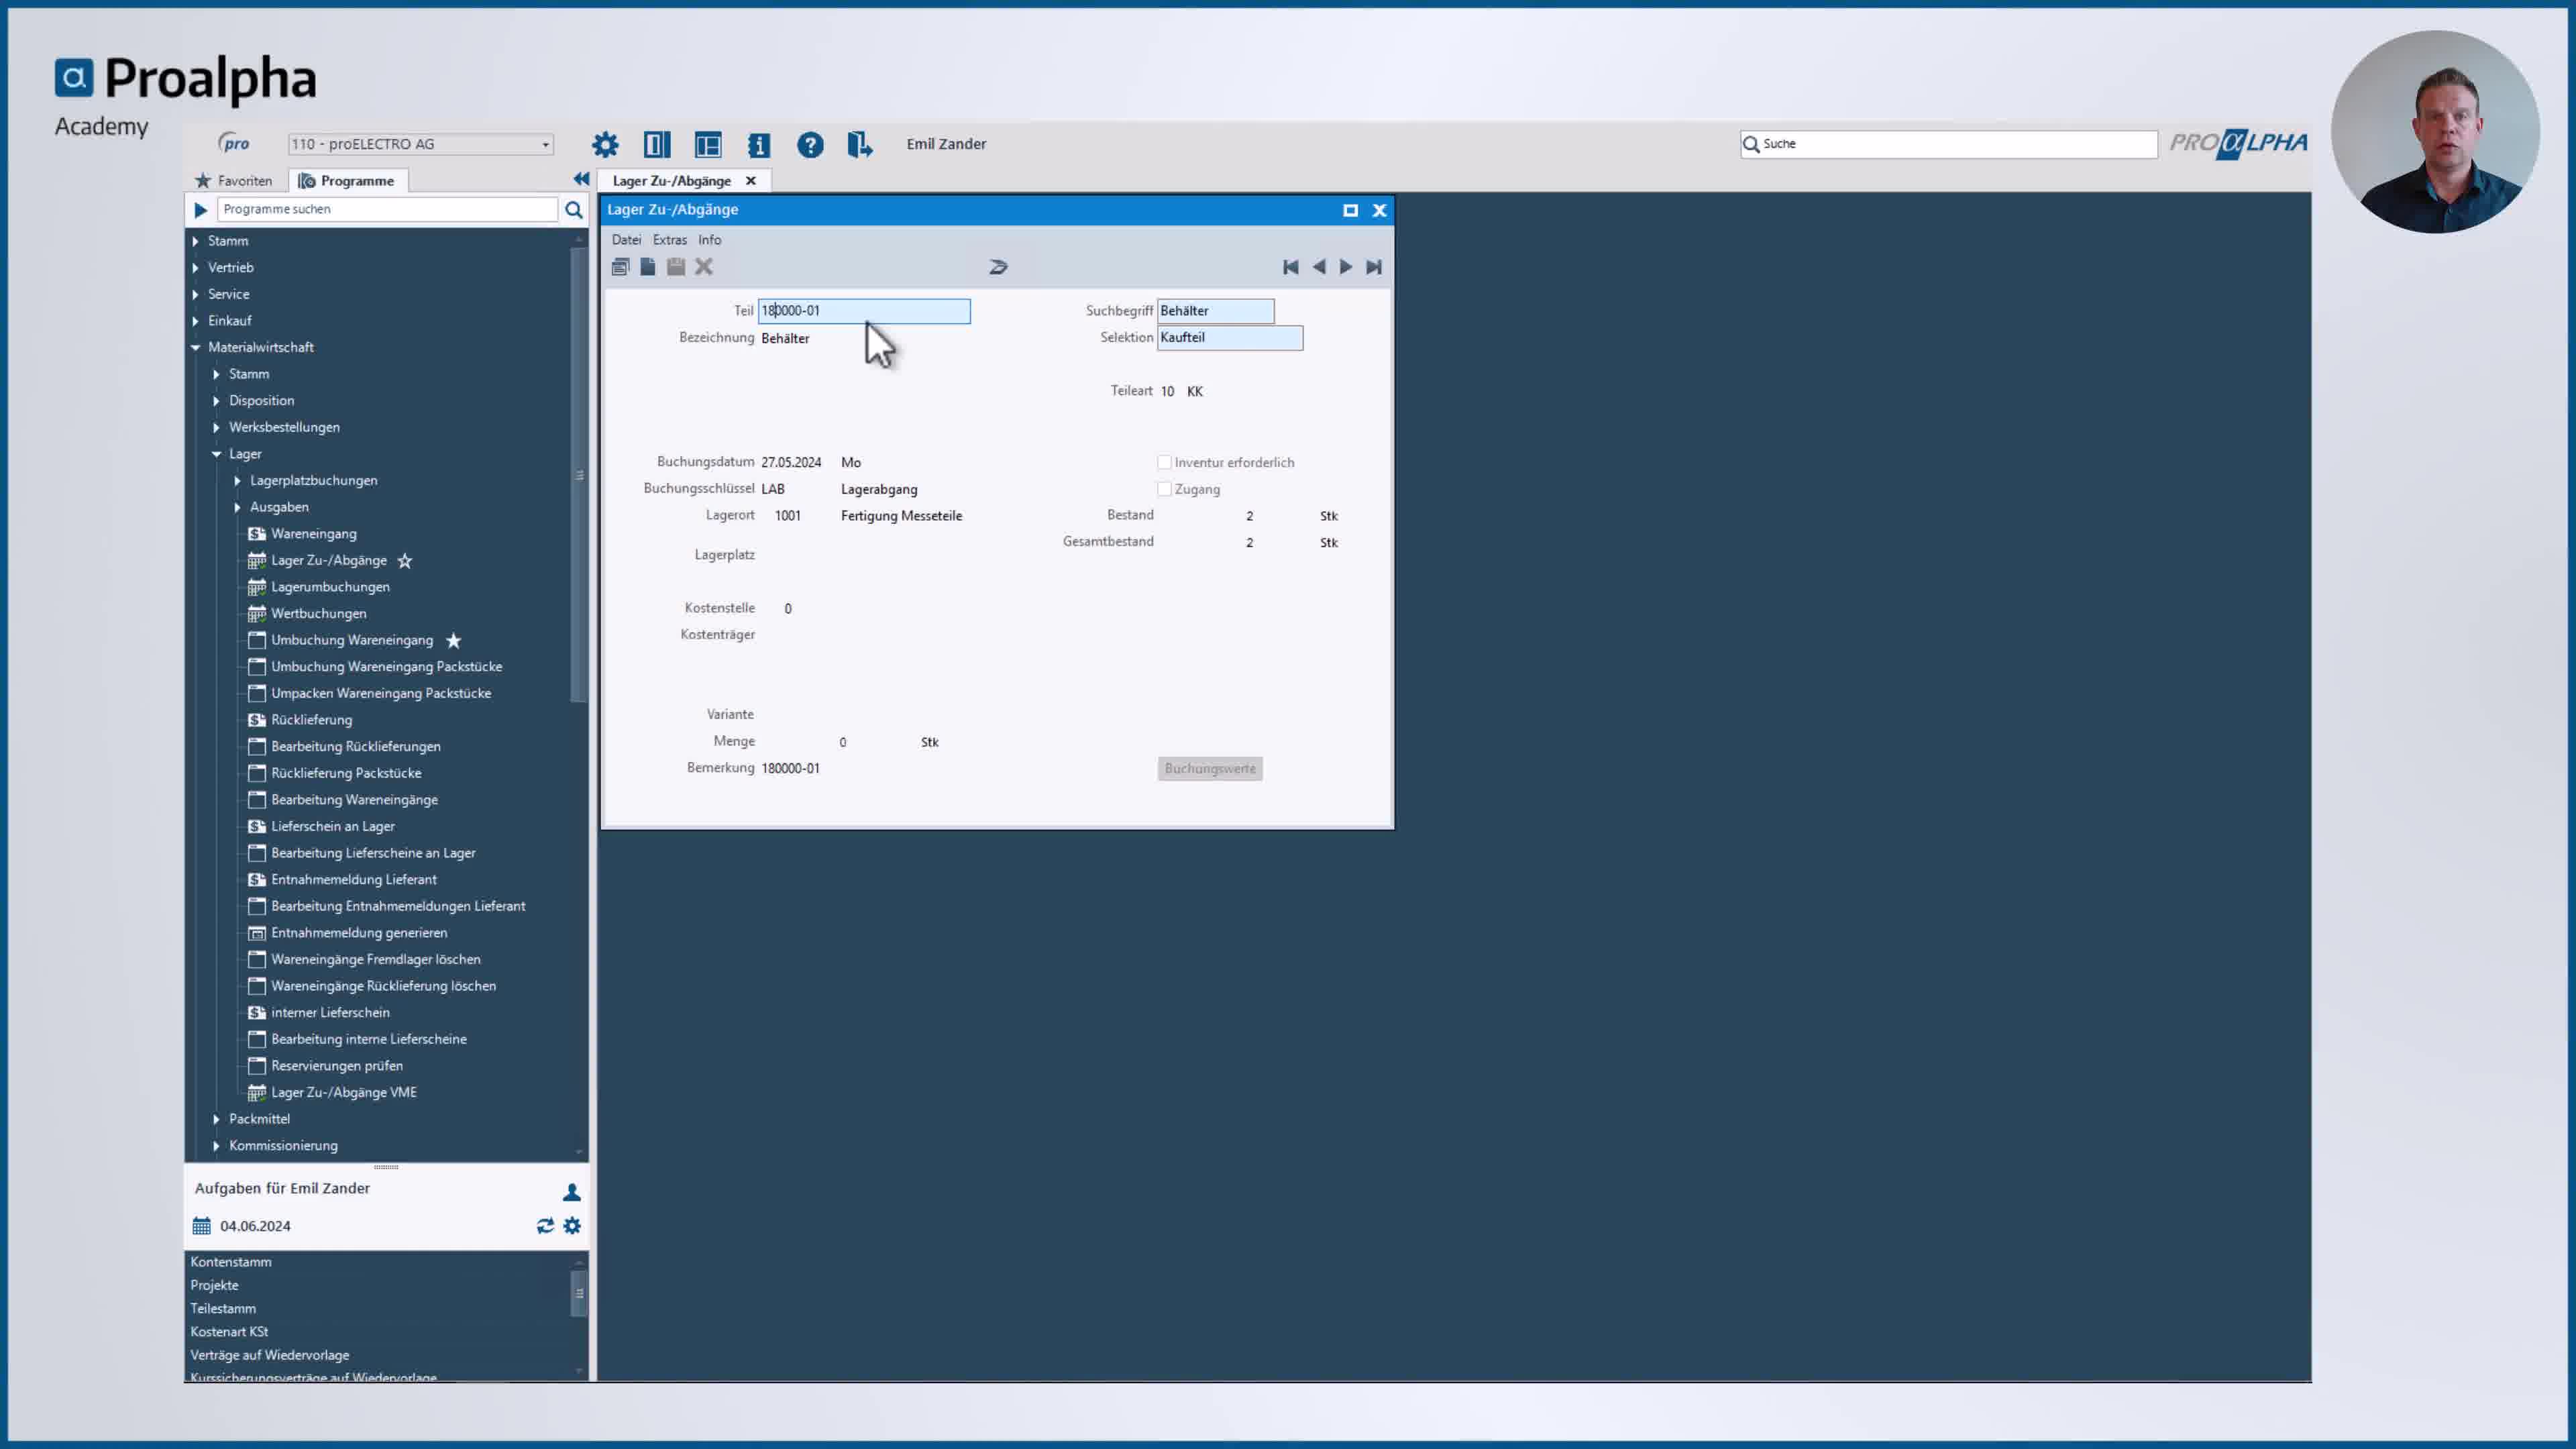This screenshot has height=1449, width=2576.
Task: Click the global Suche search field
Action: coord(1949,144)
